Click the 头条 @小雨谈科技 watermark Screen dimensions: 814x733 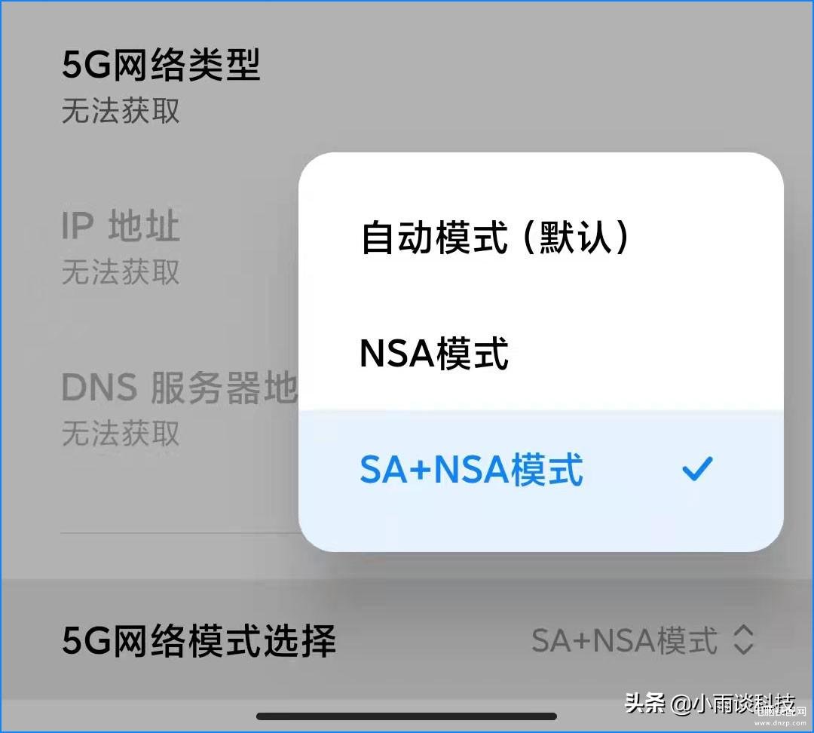pyautogui.click(x=709, y=704)
